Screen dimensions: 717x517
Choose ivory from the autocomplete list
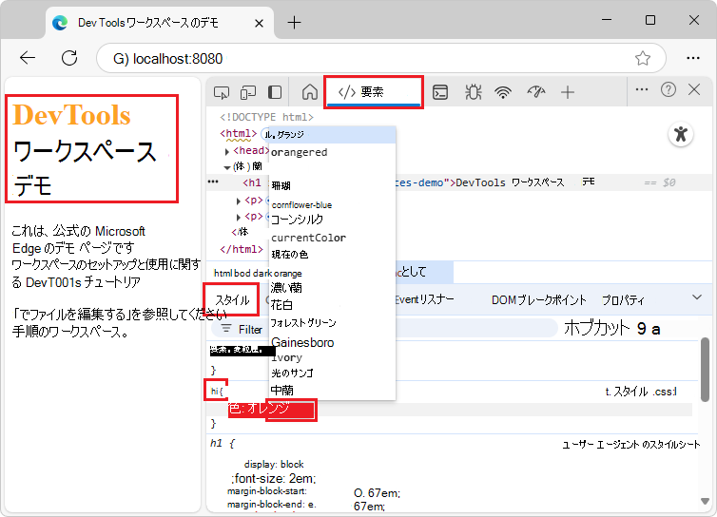[332, 357]
